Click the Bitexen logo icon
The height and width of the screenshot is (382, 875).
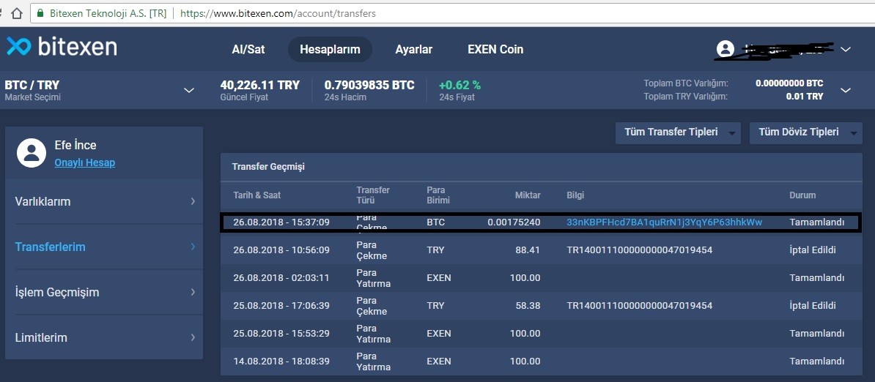[19, 46]
